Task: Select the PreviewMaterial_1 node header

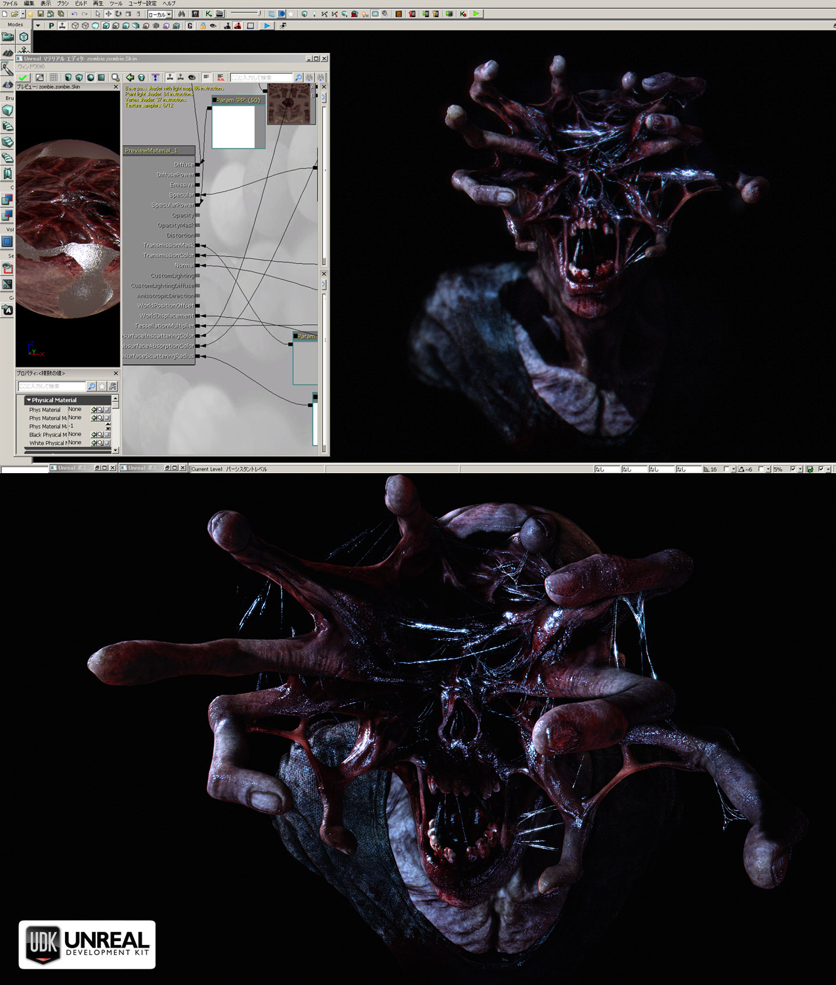Action: point(159,150)
